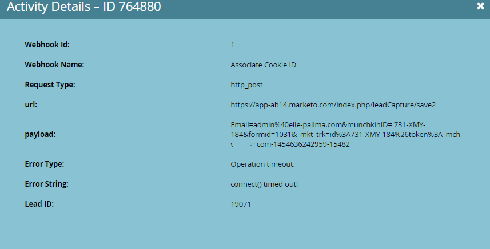Click the Lead ID label
This screenshot has height=249, width=490.
click(39, 204)
